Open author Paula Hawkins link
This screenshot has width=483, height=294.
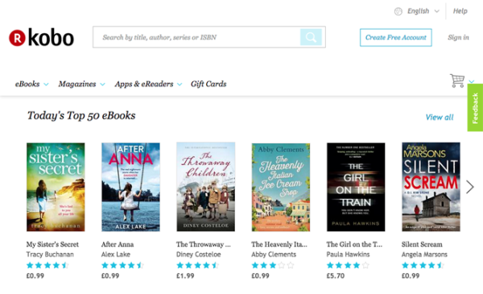pos(348,255)
